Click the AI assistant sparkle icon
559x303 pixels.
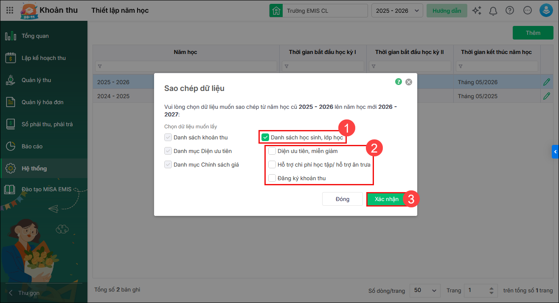click(x=477, y=11)
